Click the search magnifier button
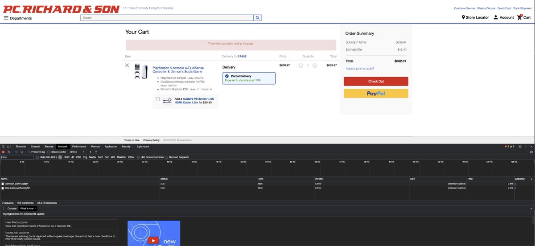Image resolution: width=535 pixels, height=246 pixels. tap(258, 18)
